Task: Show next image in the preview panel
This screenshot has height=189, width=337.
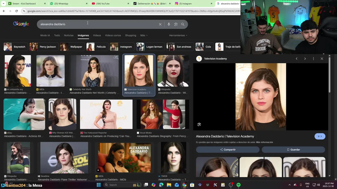Action: point(305,59)
